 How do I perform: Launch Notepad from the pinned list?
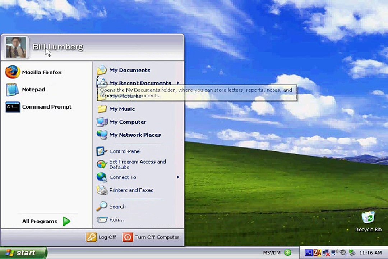pos(25,90)
